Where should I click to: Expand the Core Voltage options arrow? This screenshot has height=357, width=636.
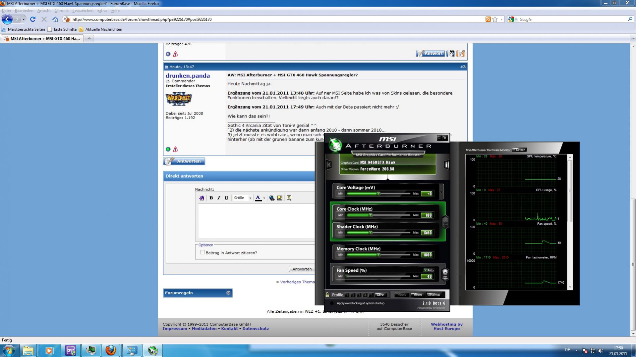tap(441, 192)
